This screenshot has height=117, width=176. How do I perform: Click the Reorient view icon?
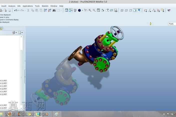(x=103, y=10)
